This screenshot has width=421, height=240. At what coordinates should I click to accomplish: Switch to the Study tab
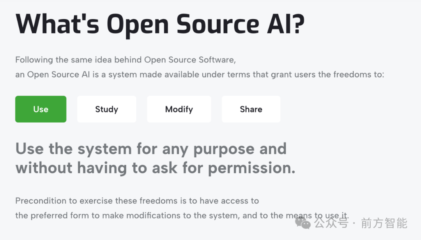coord(106,109)
